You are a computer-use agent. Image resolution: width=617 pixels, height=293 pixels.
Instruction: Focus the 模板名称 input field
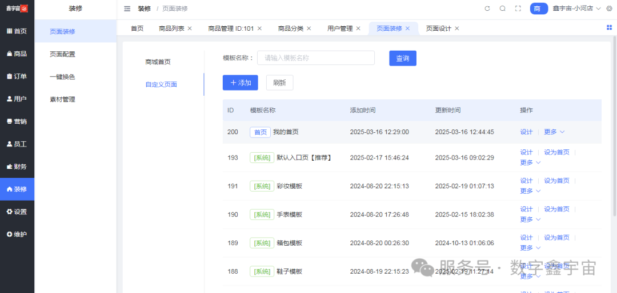[x=315, y=58]
